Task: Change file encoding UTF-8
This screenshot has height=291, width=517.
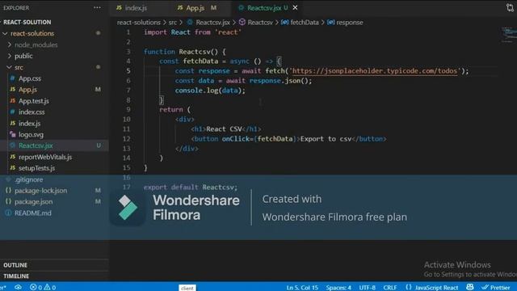Action: pos(368,288)
